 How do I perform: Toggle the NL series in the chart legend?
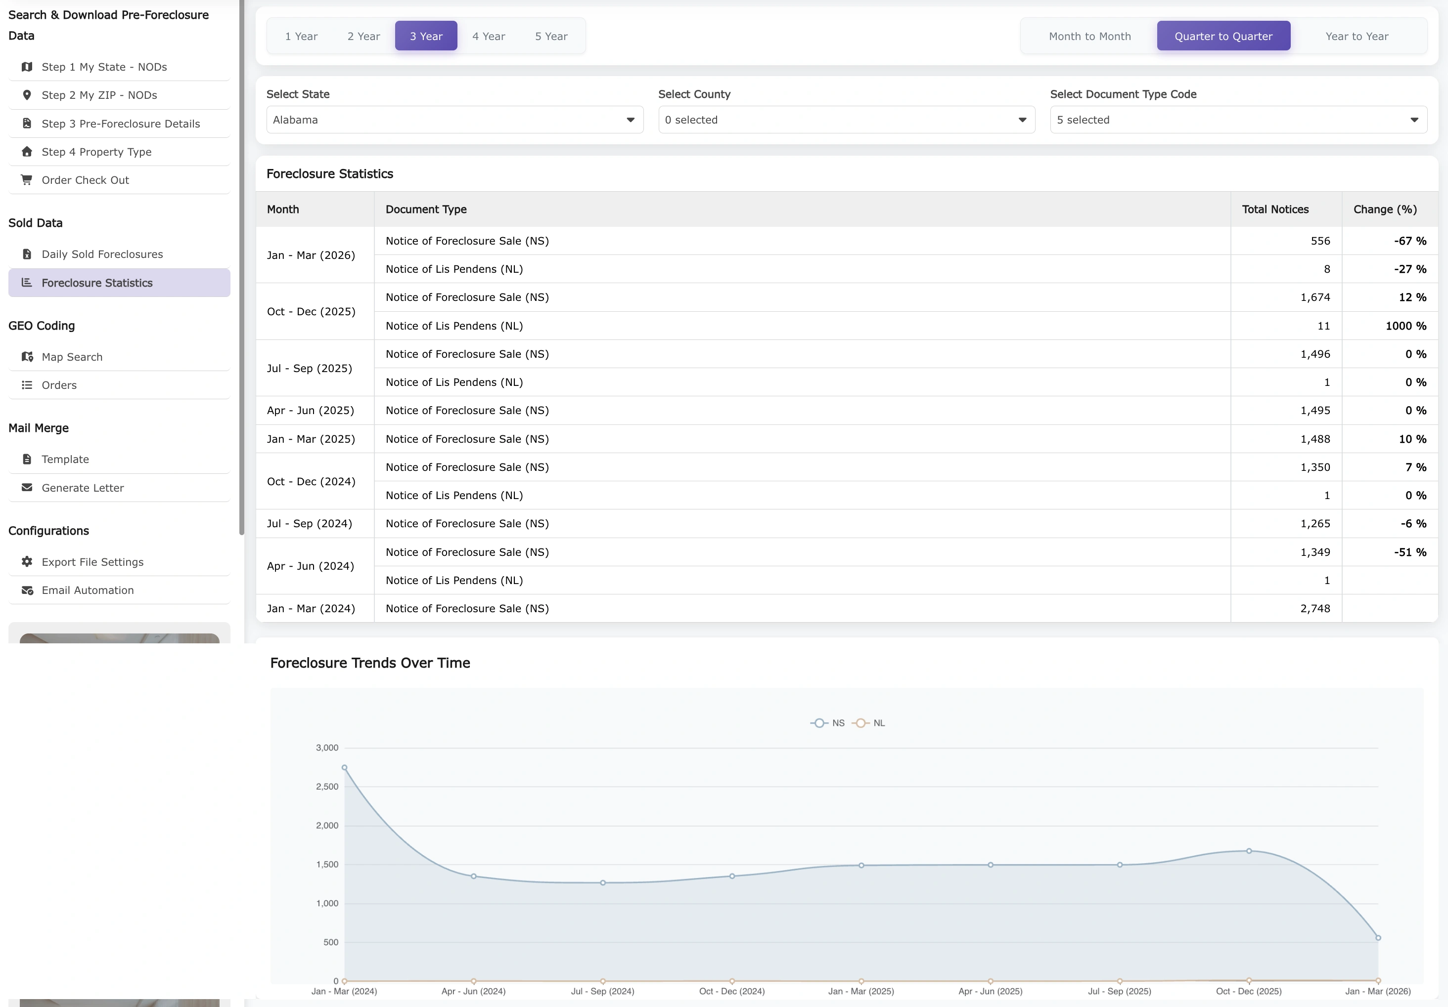click(869, 723)
